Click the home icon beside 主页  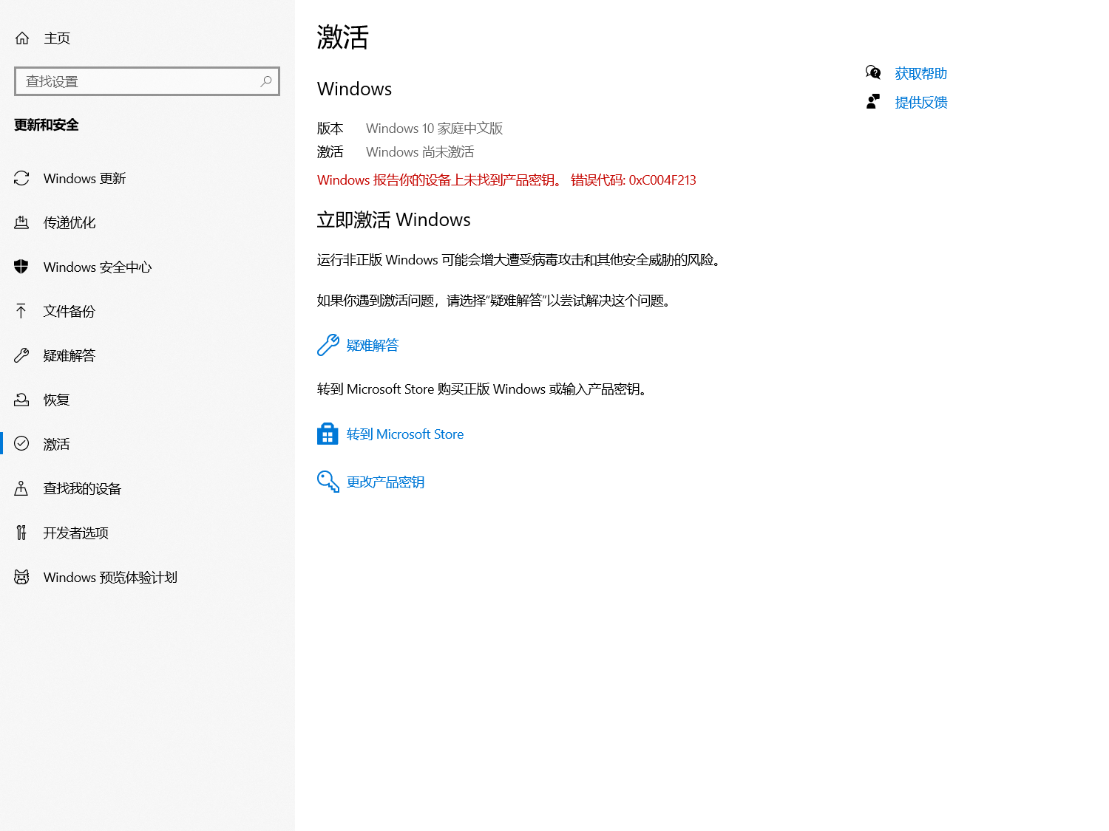pyautogui.click(x=22, y=38)
